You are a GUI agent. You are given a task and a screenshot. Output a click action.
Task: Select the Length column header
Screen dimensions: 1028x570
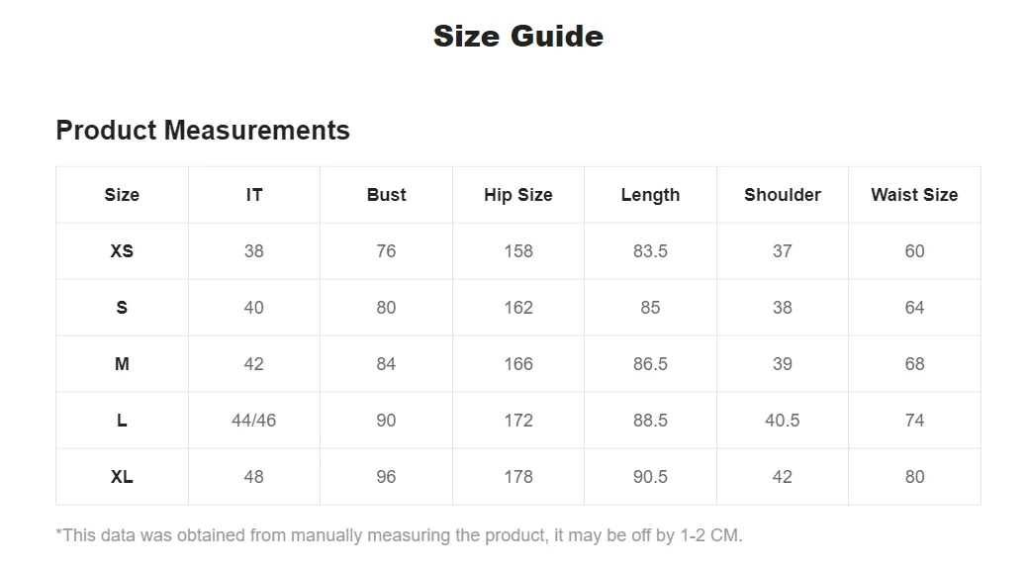click(650, 195)
